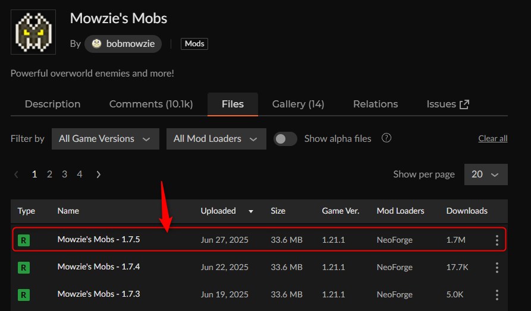531x311 pixels.
Task: Switch to the Description tab
Action: (x=52, y=104)
